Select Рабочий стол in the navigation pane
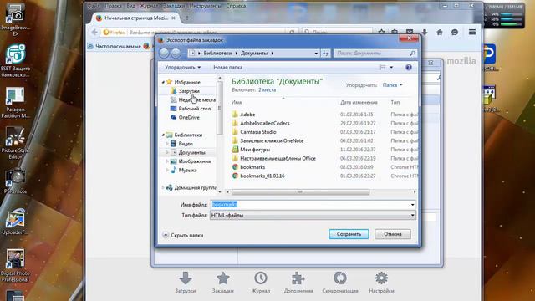The width and height of the screenshot is (535, 301). [x=195, y=109]
